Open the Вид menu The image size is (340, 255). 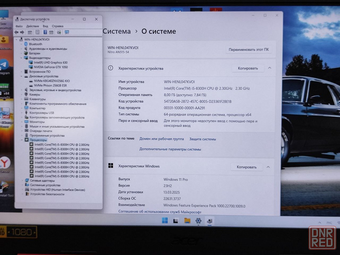pos(46,26)
